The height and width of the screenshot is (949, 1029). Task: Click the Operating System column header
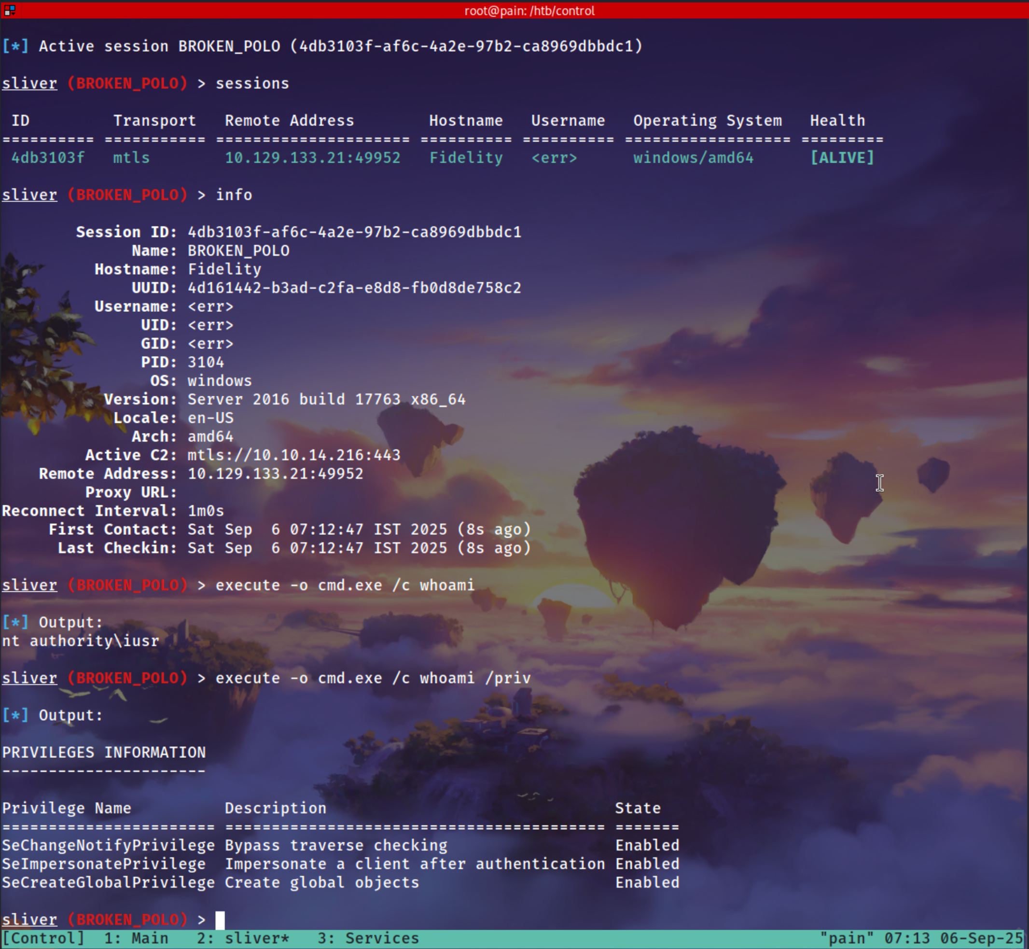point(707,121)
